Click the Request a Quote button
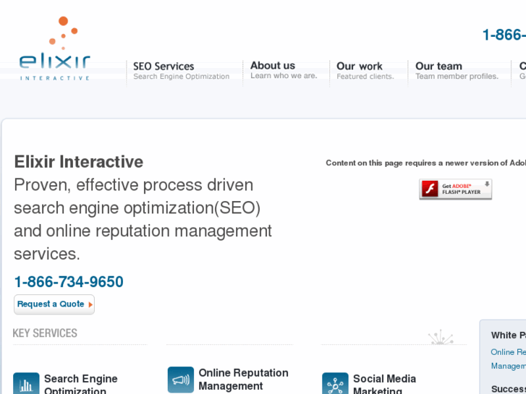The width and height of the screenshot is (526, 394). pos(54,304)
